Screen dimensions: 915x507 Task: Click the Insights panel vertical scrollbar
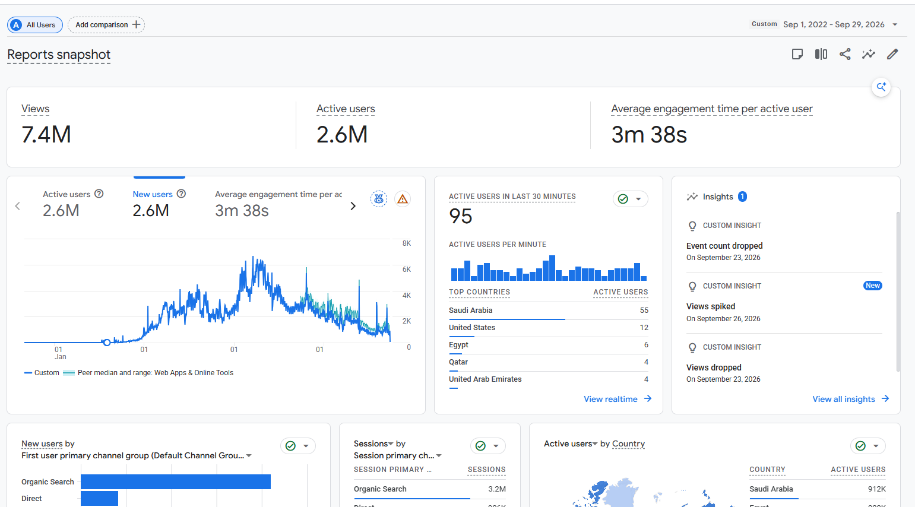(898, 291)
